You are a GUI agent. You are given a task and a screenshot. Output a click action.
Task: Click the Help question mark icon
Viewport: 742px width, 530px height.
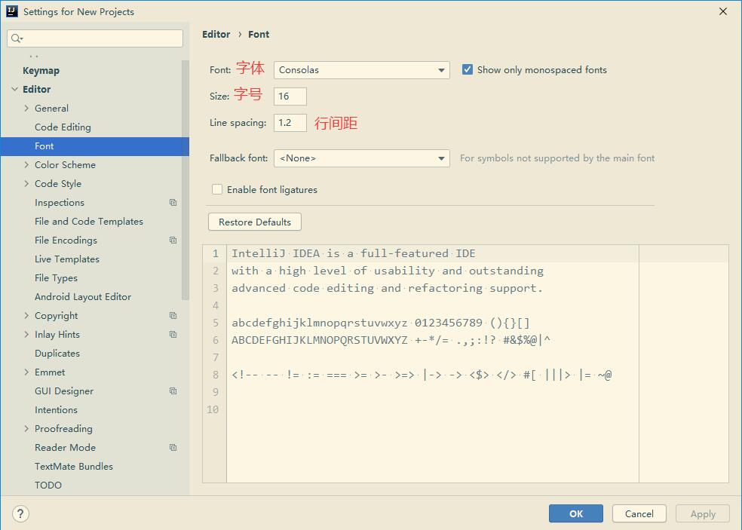click(x=20, y=513)
